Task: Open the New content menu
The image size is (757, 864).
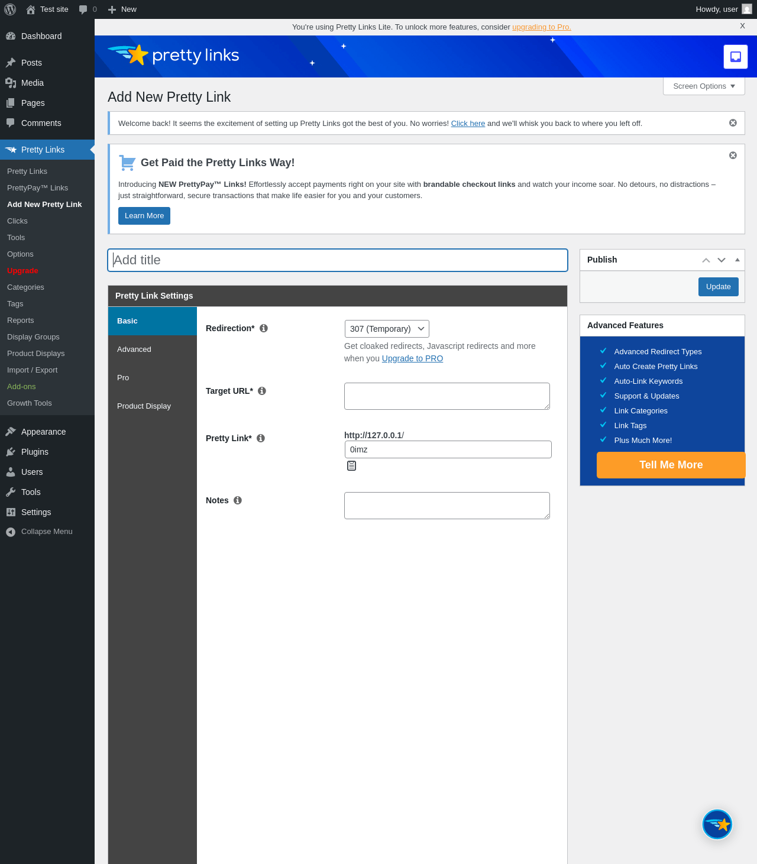Action: coord(122,9)
